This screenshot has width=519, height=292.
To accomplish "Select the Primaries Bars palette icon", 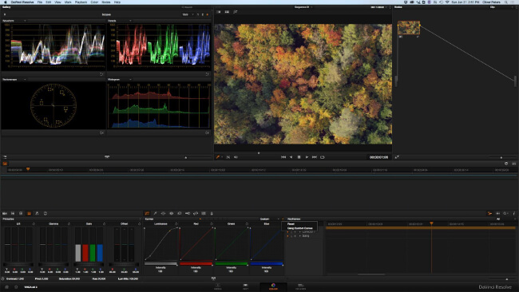I will (x=29, y=213).
